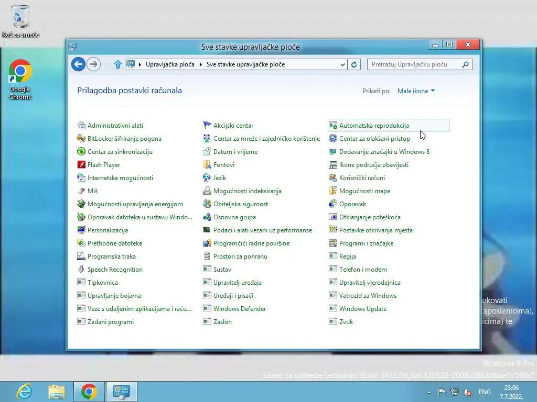The width and height of the screenshot is (537, 402).
Task: Open Otklanjanje poteškoća
Action: [x=370, y=217]
